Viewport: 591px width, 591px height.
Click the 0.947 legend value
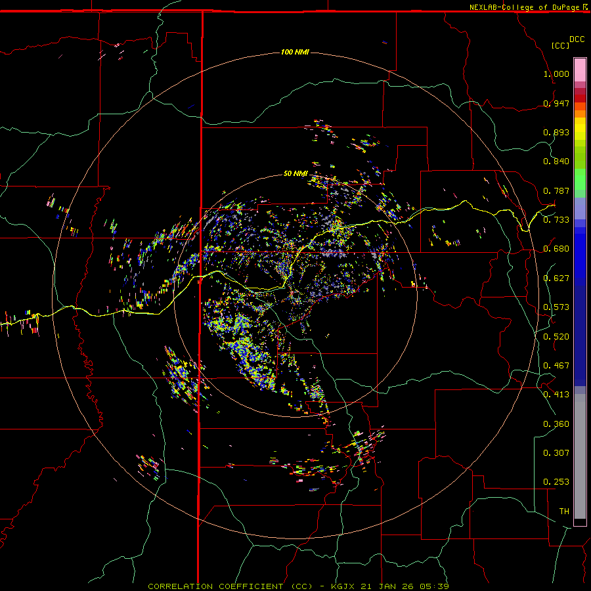(x=556, y=103)
